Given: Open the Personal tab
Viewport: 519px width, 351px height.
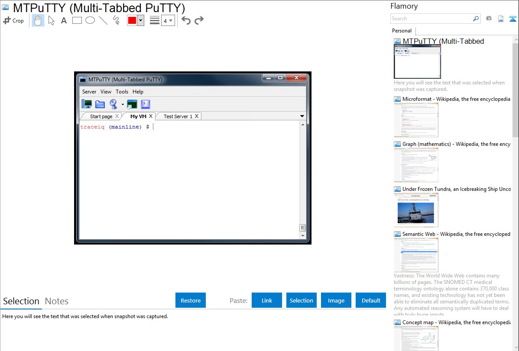Looking at the screenshot, I should (402, 31).
